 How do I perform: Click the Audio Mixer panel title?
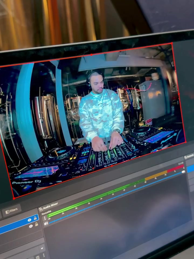50,206
